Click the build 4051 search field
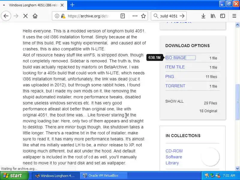 click(x=169, y=16)
